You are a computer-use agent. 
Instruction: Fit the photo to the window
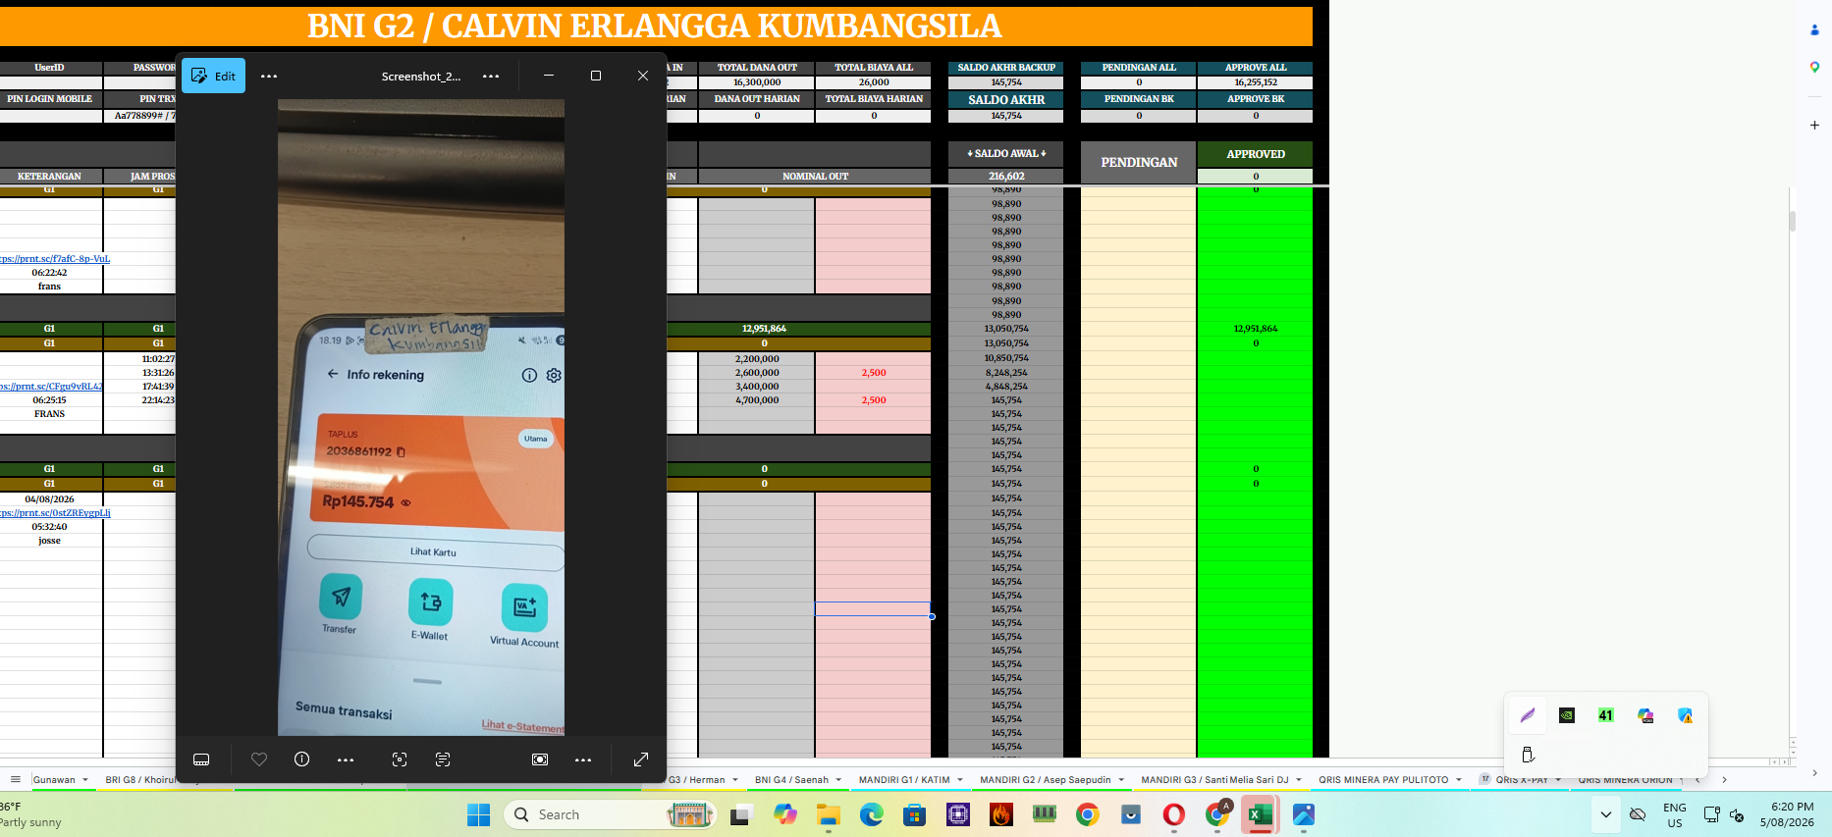pyautogui.click(x=540, y=759)
